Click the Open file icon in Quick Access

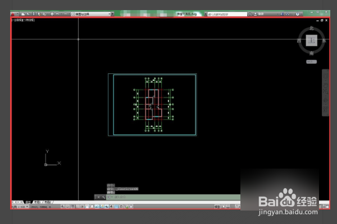(28, 14)
